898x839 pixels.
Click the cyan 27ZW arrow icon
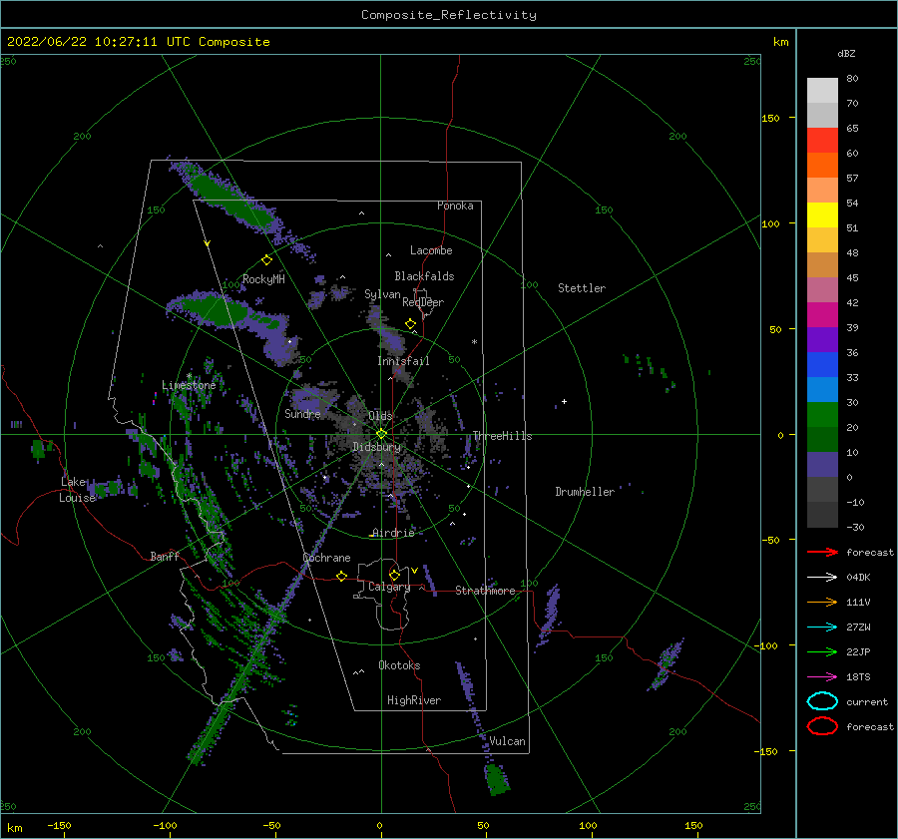[x=822, y=628]
